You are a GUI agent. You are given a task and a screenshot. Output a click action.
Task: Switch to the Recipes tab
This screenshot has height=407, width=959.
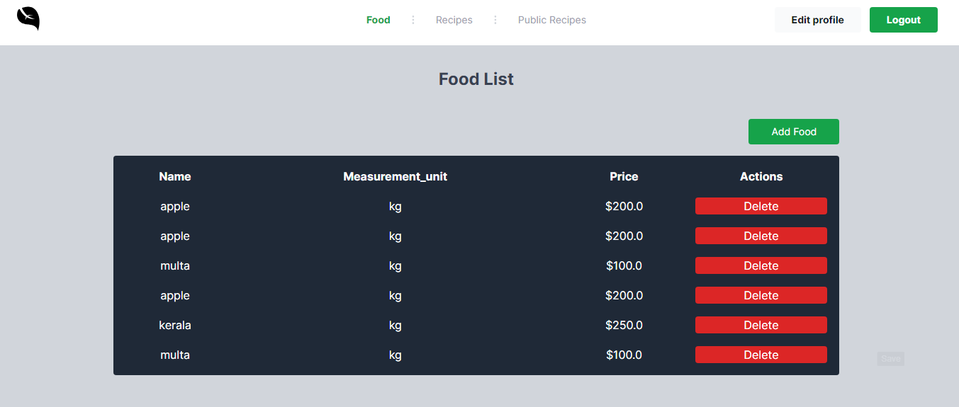[x=454, y=20]
